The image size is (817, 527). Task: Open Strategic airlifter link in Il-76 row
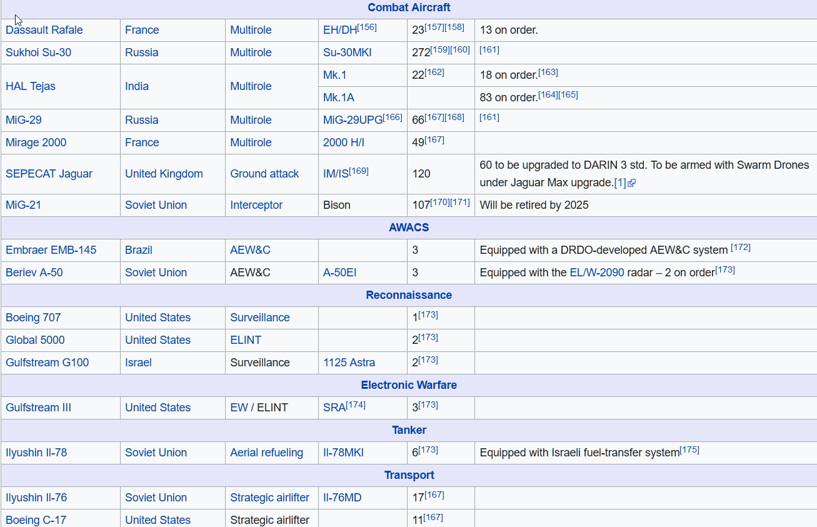pos(269,498)
